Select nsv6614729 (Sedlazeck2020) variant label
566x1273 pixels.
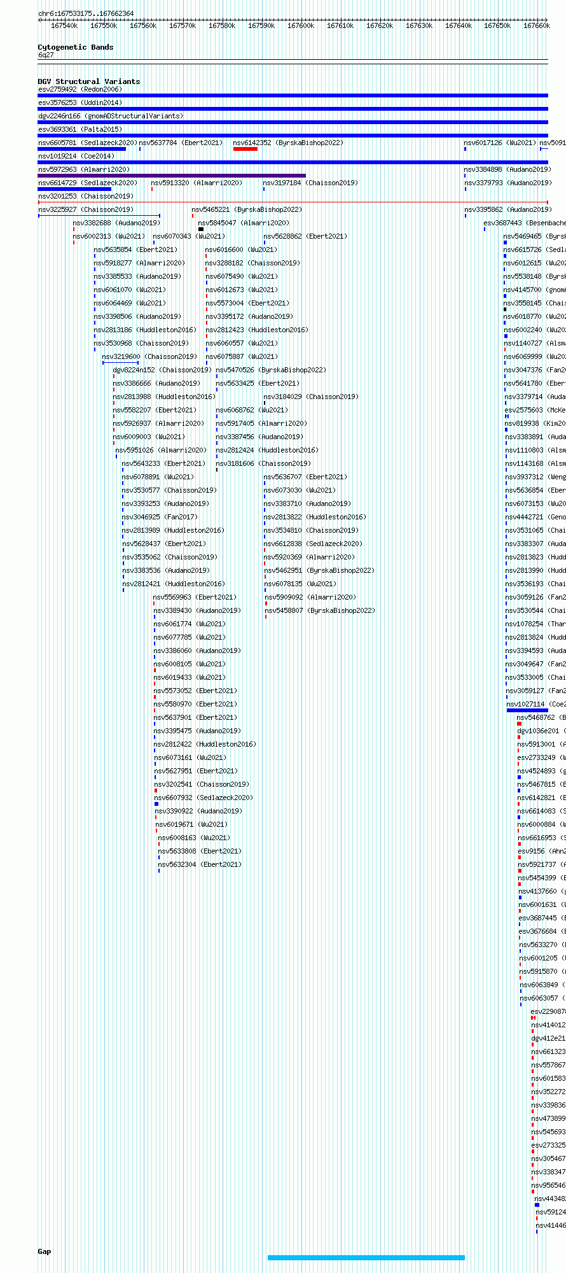click(88, 183)
